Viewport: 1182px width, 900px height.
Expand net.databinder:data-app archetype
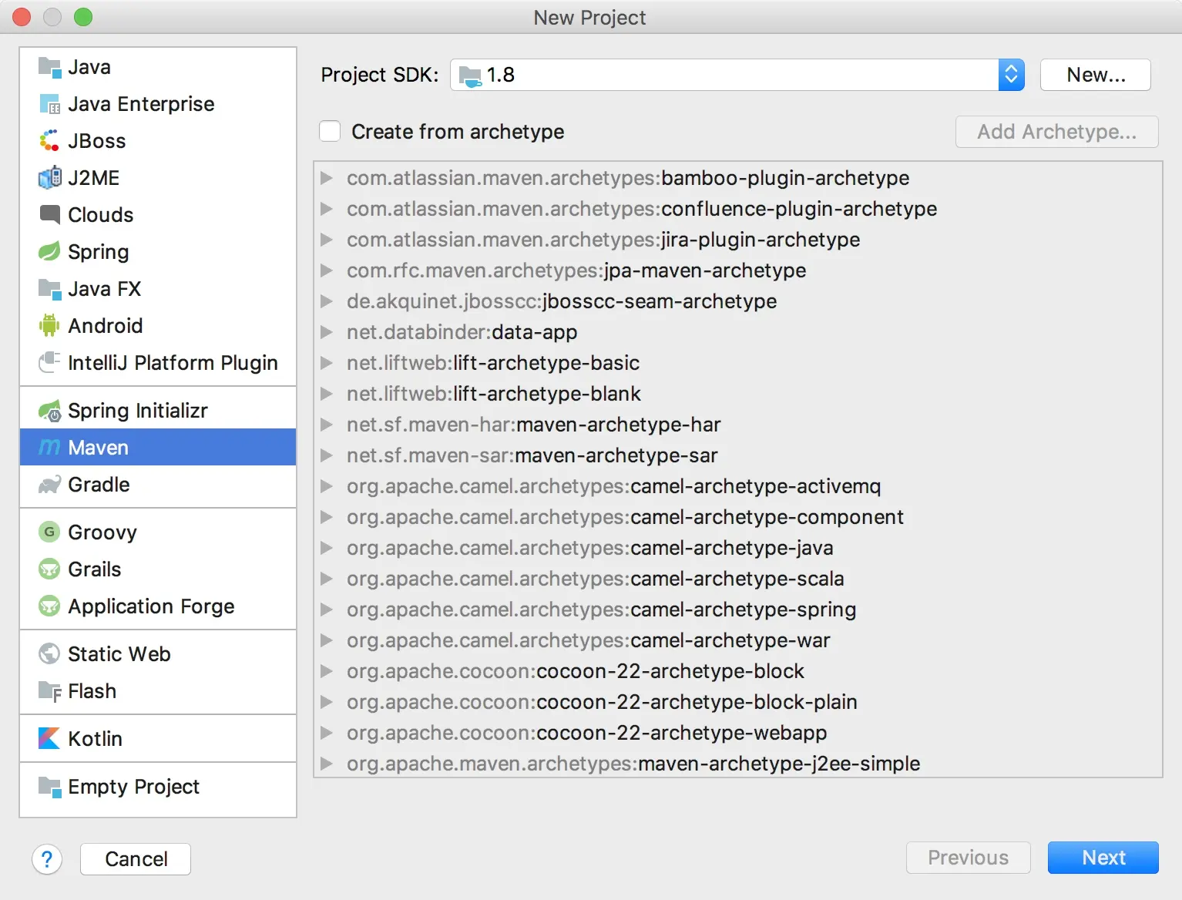tap(327, 332)
